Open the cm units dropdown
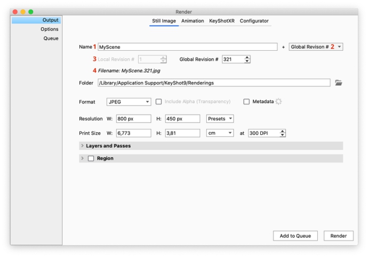Viewport: 368px width, 257px height. point(220,133)
